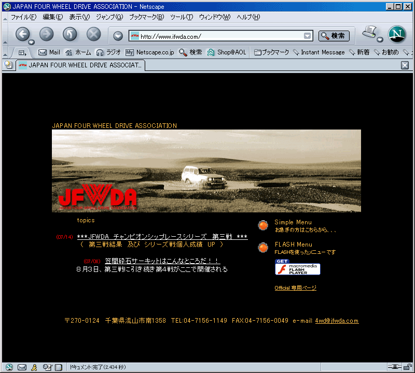Collapse the navigation toolbar grippy handle
This screenshot has width=415, height=373.
(x=5, y=34)
